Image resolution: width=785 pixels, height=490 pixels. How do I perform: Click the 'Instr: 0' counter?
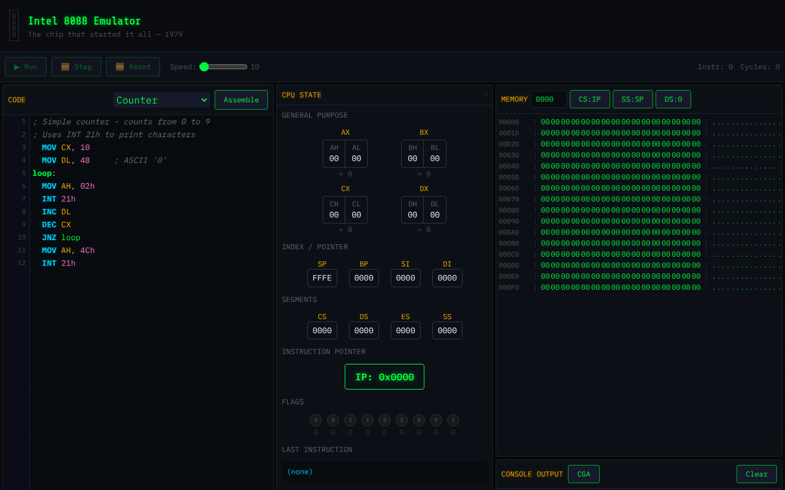[x=715, y=67]
